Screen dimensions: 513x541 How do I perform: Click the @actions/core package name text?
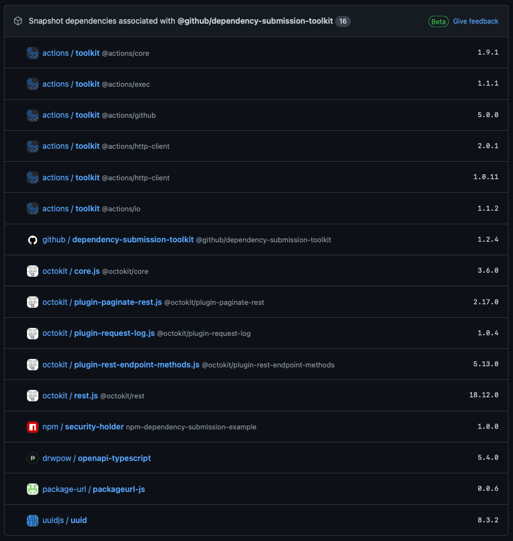point(126,54)
